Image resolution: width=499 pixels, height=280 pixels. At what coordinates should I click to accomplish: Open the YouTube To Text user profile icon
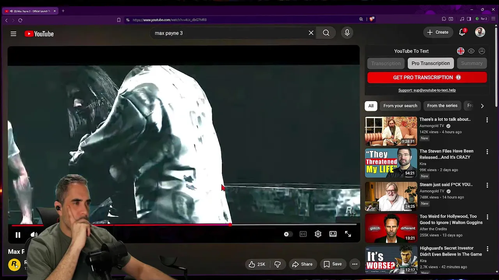coord(482,51)
